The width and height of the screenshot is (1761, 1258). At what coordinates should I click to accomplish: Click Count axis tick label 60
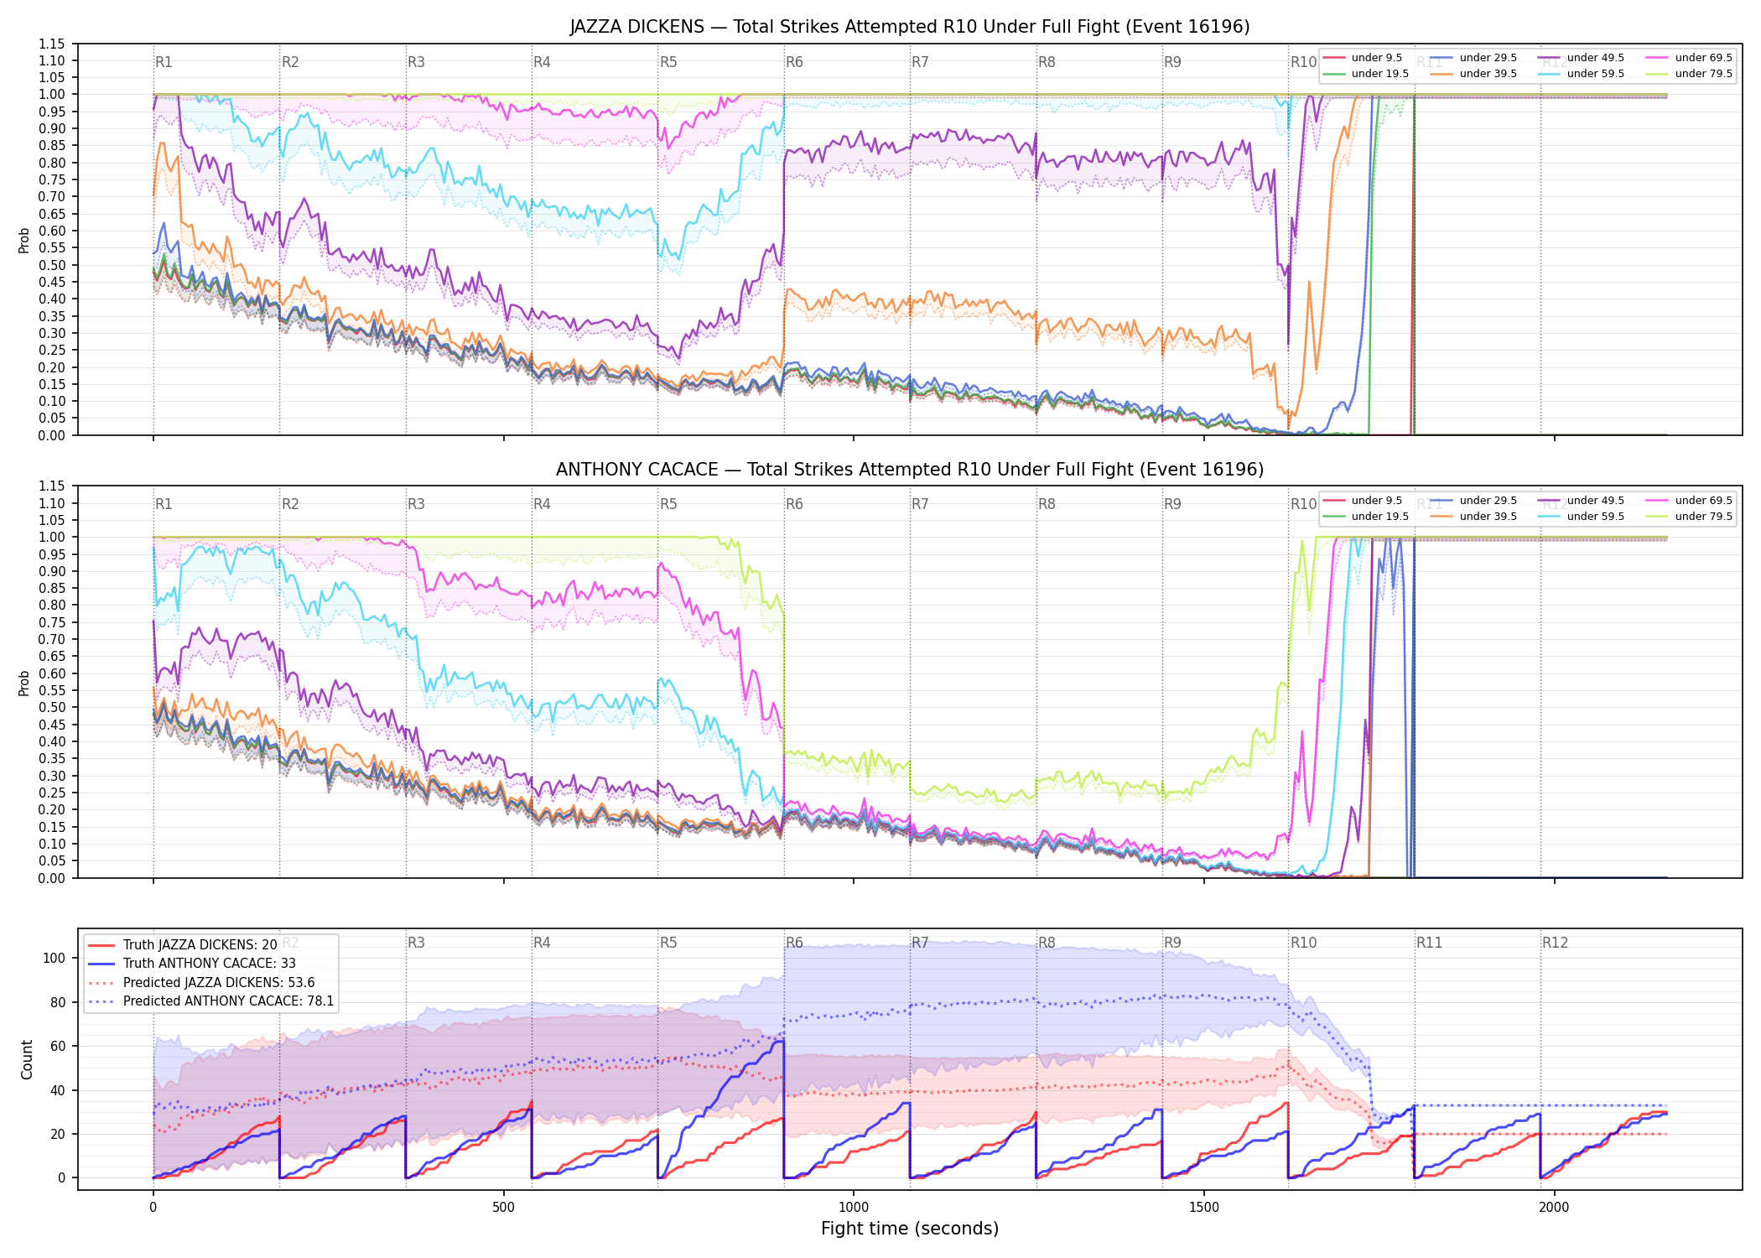point(58,1047)
